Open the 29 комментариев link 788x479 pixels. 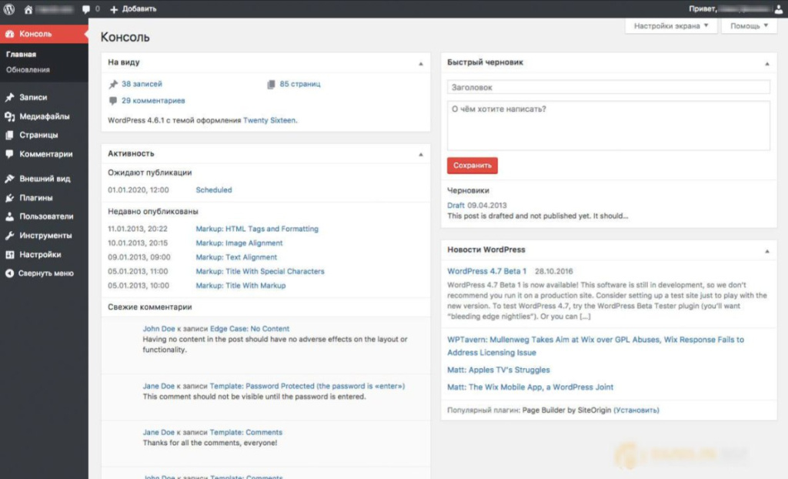[x=153, y=101]
